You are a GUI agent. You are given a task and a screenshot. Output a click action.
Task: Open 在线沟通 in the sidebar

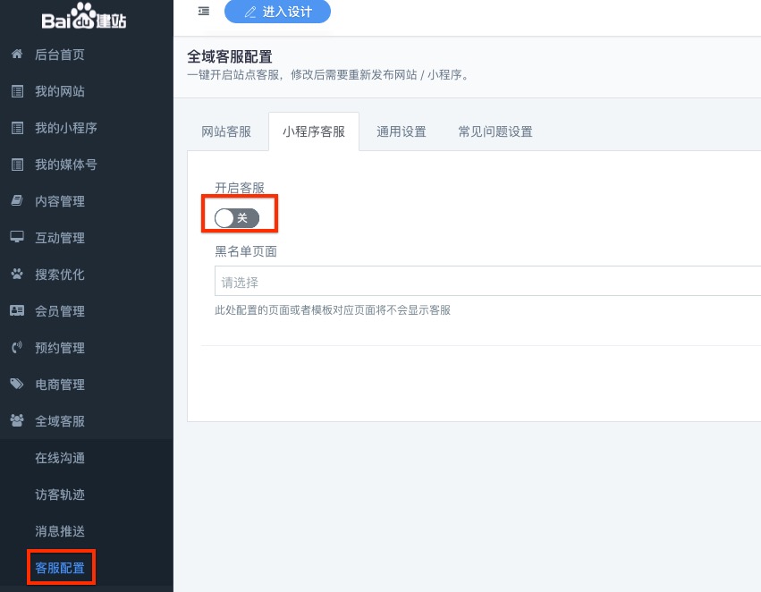click(x=60, y=458)
